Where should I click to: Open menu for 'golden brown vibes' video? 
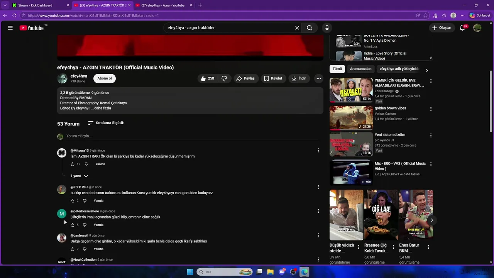pos(431,109)
